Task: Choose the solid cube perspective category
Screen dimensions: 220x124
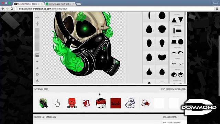Action: pyautogui.click(x=174, y=75)
